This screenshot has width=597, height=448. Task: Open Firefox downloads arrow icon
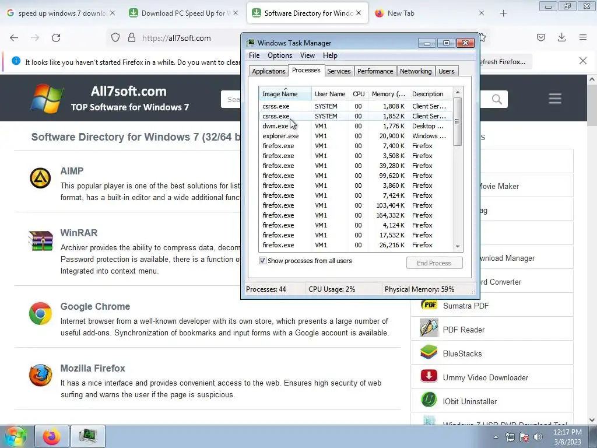point(561,37)
